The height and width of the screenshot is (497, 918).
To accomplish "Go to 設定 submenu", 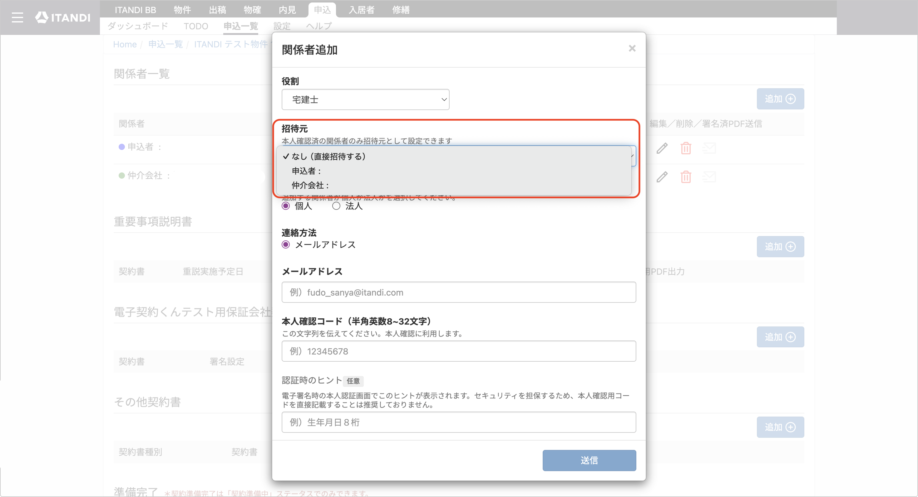I will [x=282, y=26].
